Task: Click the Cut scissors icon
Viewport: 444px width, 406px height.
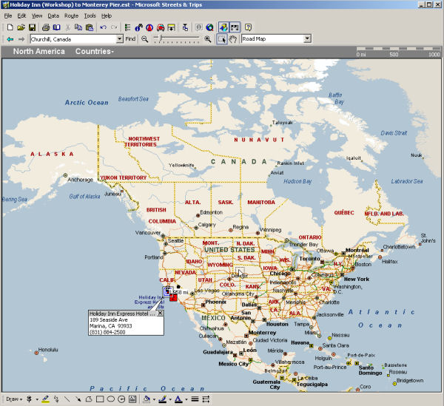Action: click(67, 27)
